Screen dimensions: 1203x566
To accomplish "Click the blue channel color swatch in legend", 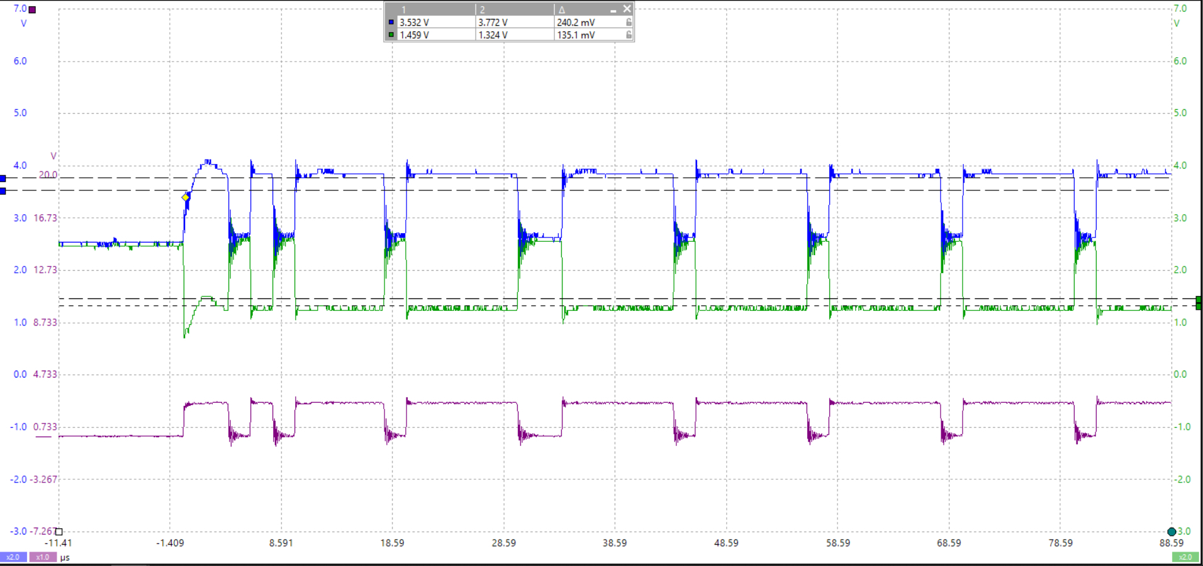I will [391, 22].
